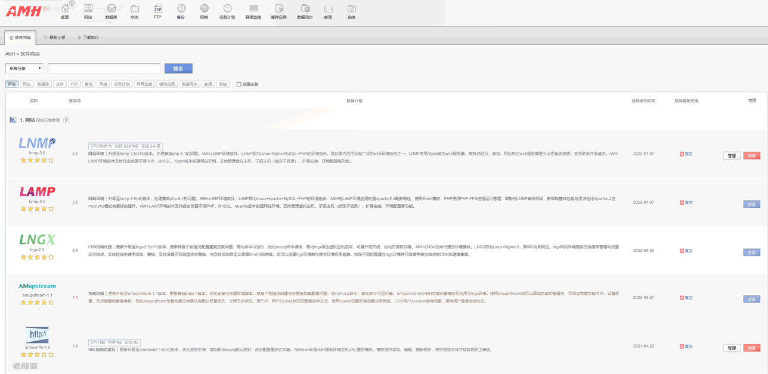Select the 系统 filter tag
Image resolution: width=768 pixels, height=374 pixels.
click(x=223, y=85)
